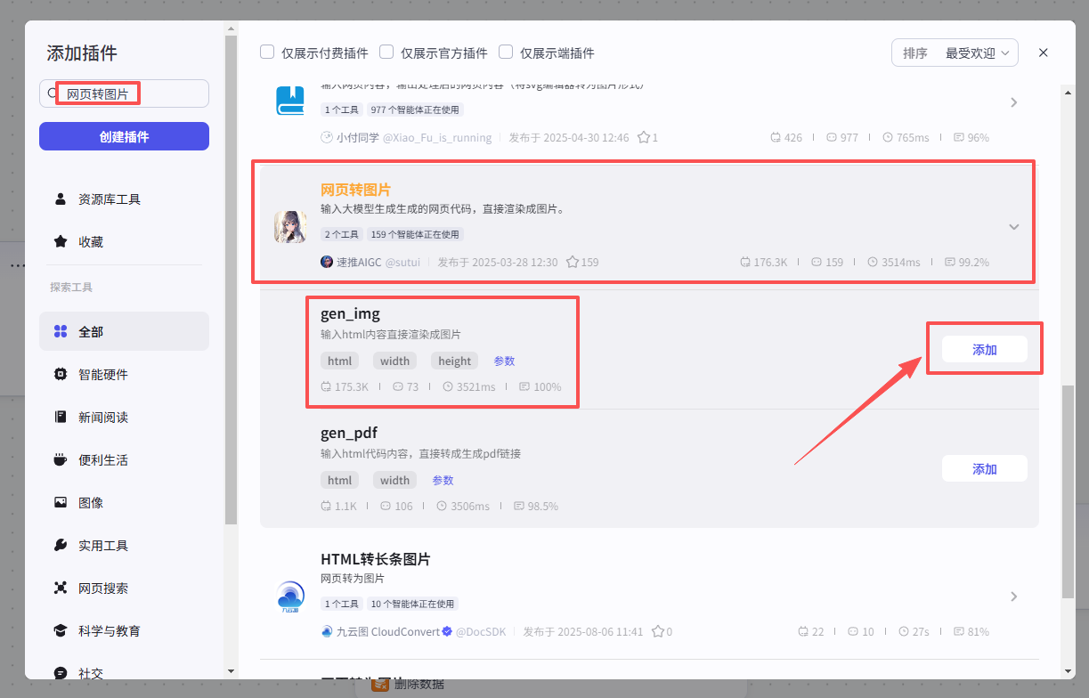The height and width of the screenshot is (698, 1089).
Task: Click the star icon beside 收藏
Action: 61,241
